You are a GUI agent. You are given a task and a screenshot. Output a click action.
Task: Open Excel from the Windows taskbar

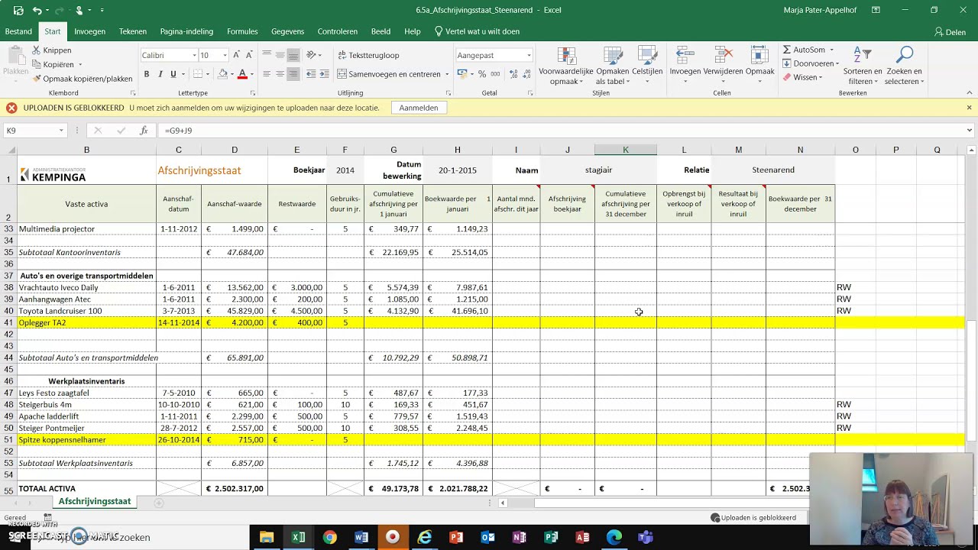pos(298,537)
